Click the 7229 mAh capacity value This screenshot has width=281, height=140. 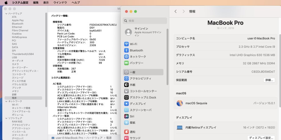click(102, 60)
